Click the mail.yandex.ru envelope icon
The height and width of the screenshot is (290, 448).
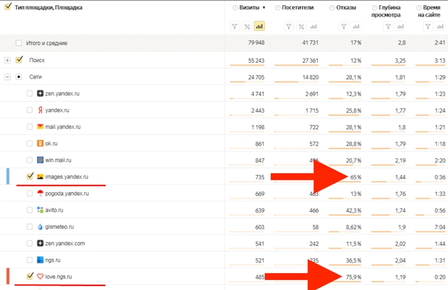click(x=40, y=126)
